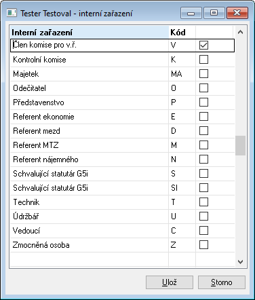
Task: Tick the Zmocněná osoba checkbox
Action: [203, 245]
